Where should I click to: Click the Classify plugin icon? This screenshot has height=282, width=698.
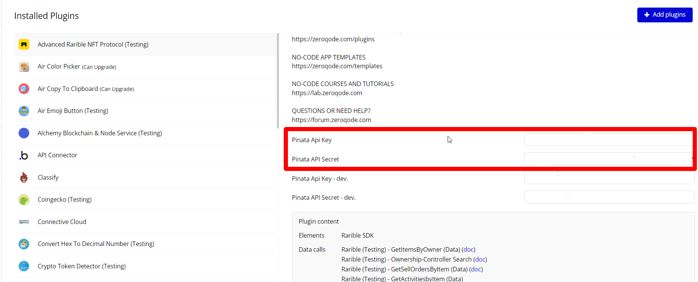point(24,177)
